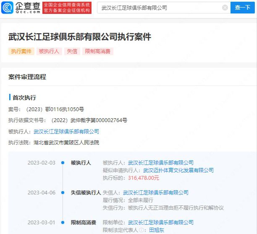Click the 2023-03-01 timeline dot
The width and height of the screenshot is (257, 234).
(x=63, y=223)
